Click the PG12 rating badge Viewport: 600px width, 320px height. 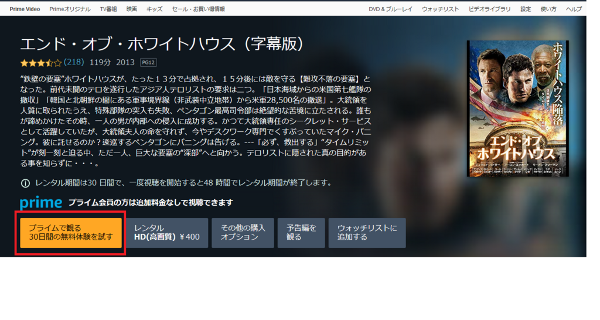tap(148, 62)
